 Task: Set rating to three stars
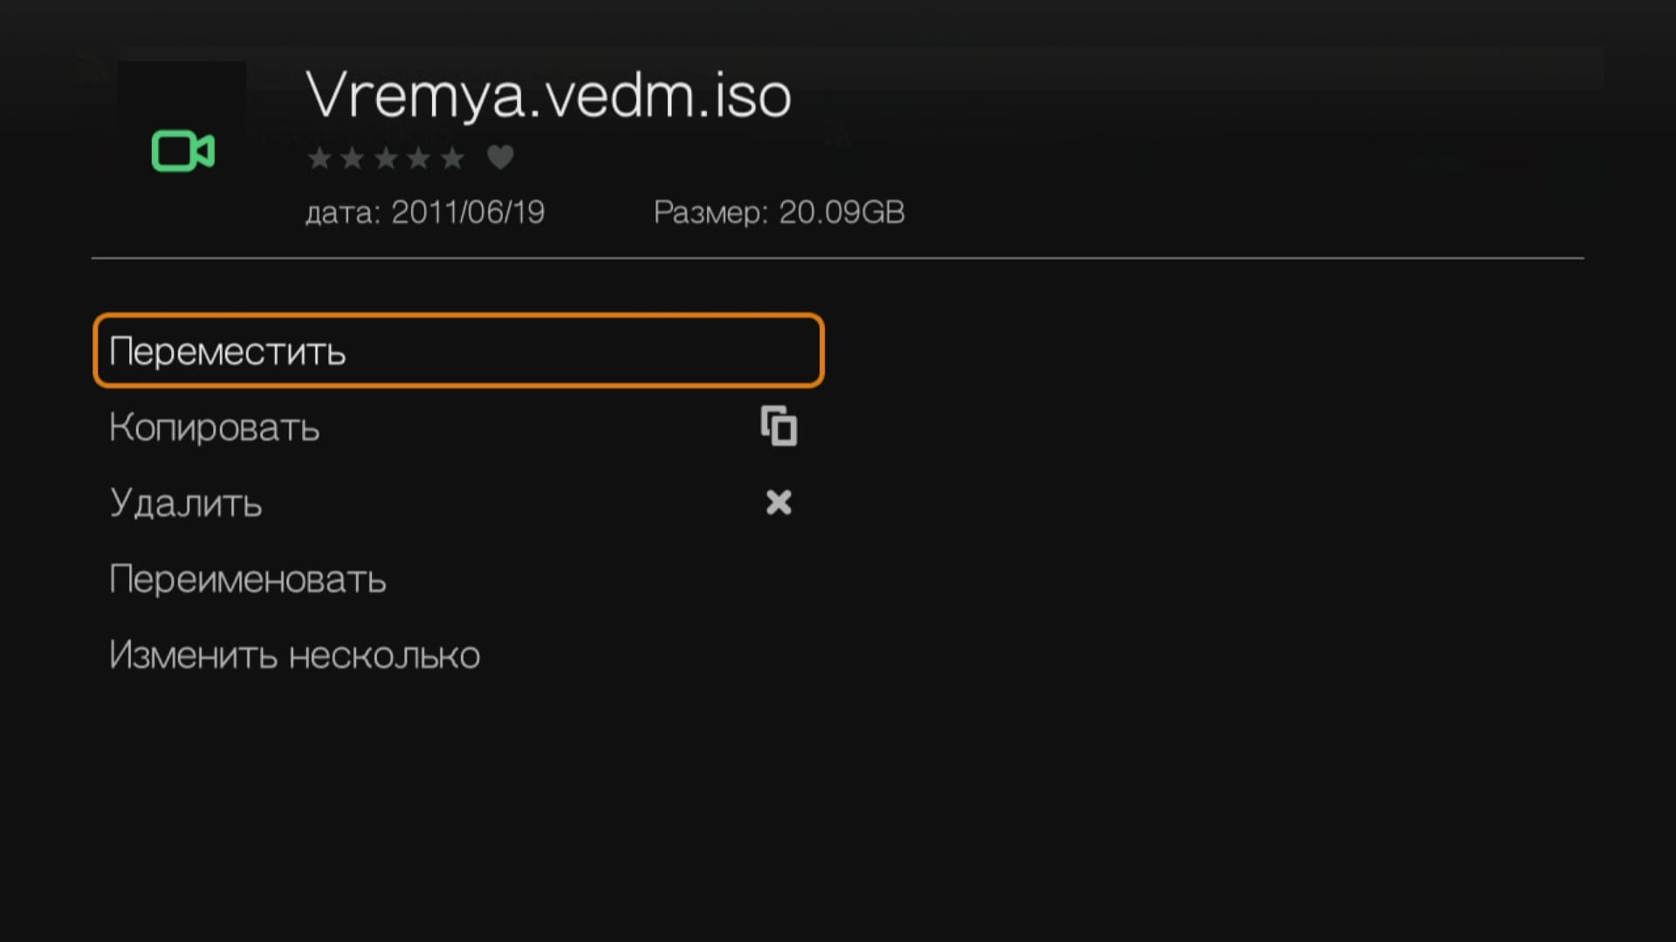coord(386,158)
